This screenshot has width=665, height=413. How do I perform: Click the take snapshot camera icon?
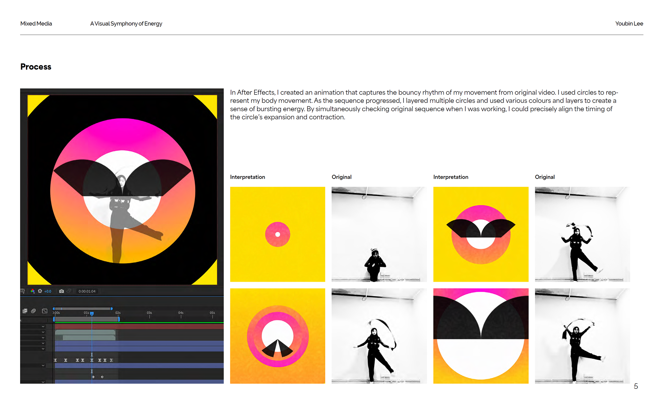[x=61, y=291]
